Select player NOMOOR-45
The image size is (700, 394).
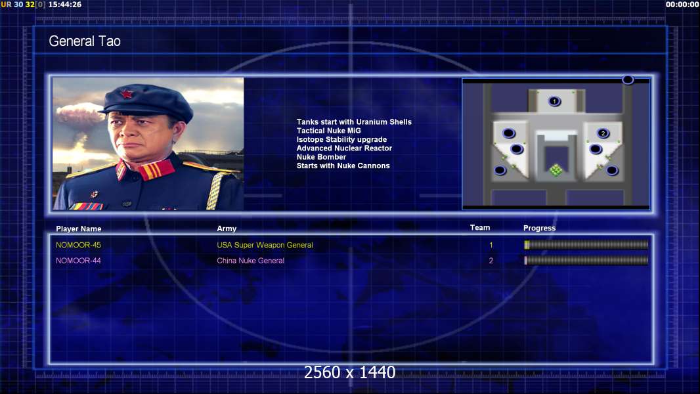78,245
